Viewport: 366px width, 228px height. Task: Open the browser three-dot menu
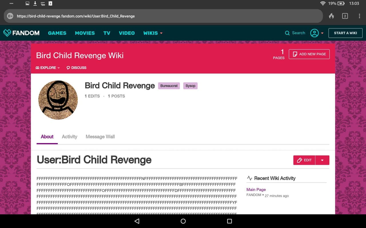click(359, 16)
